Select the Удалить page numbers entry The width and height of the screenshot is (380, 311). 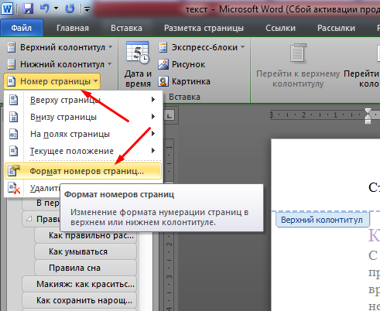(x=44, y=189)
